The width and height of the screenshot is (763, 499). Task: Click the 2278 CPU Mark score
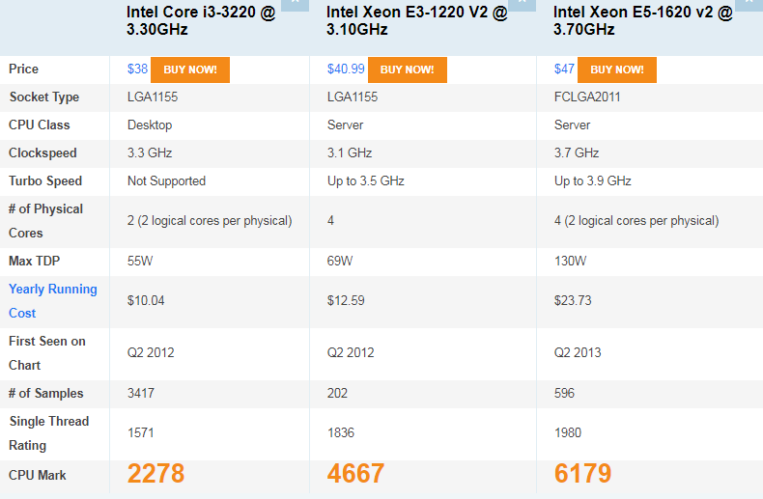[x=155, y=474]
